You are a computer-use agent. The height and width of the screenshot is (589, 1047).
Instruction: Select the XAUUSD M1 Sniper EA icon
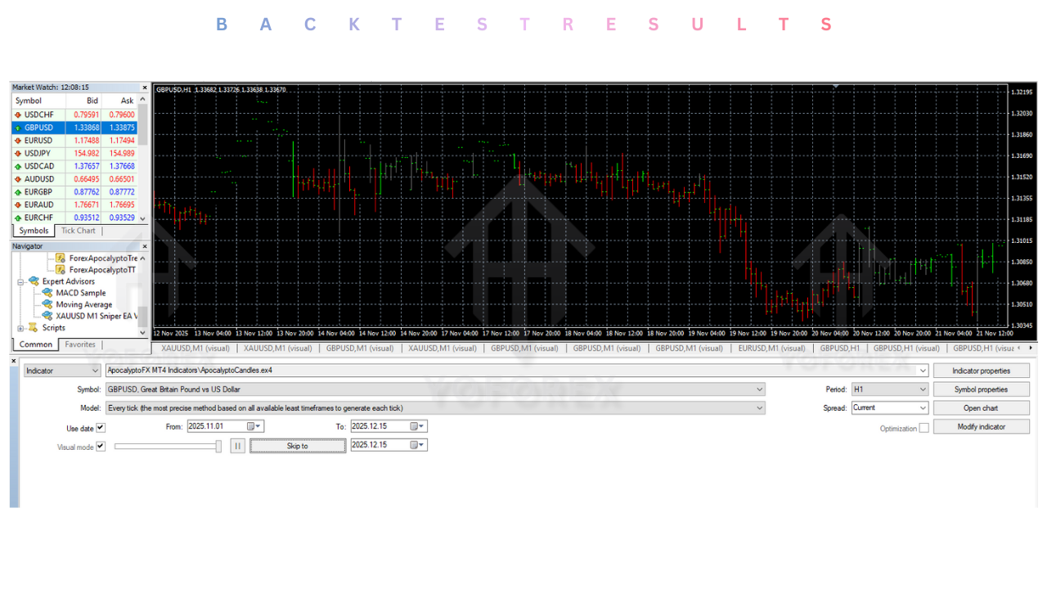point(48,316)
